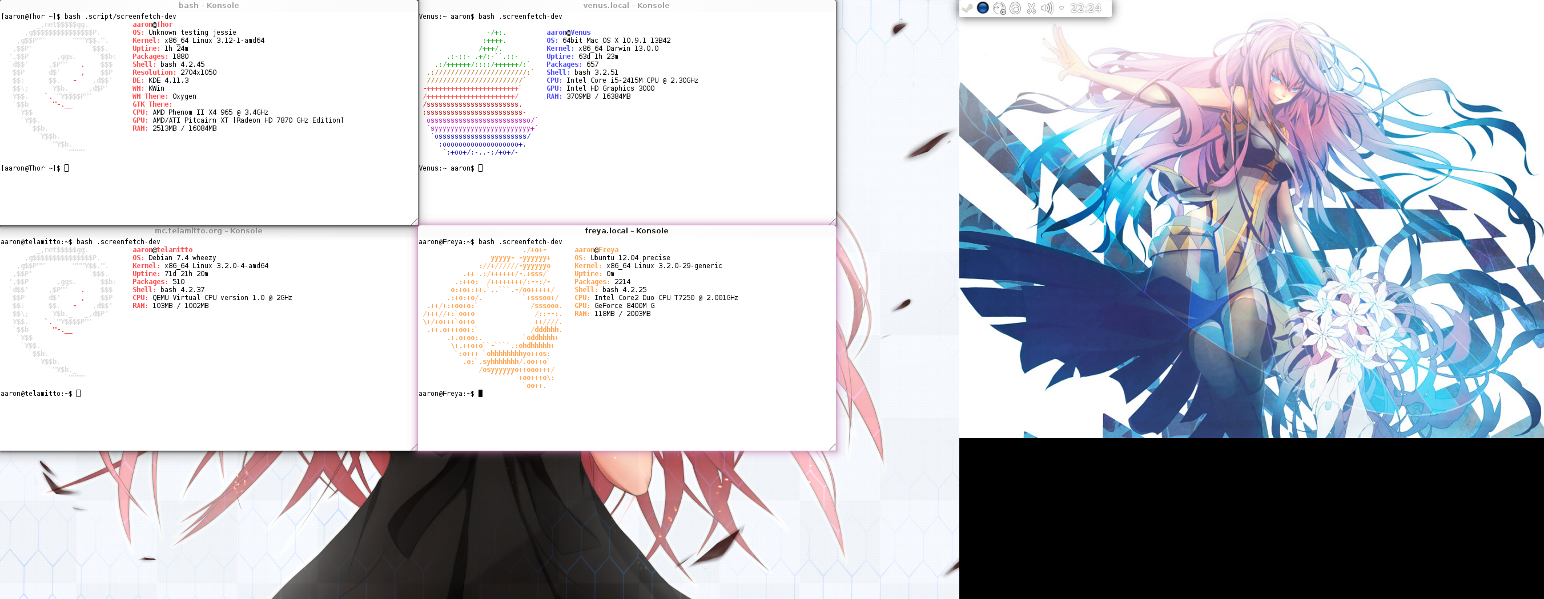Viewport: 1544px width, 599px height.
Task: Click 'GTK Theme:' line
Action: coord(152,104)
